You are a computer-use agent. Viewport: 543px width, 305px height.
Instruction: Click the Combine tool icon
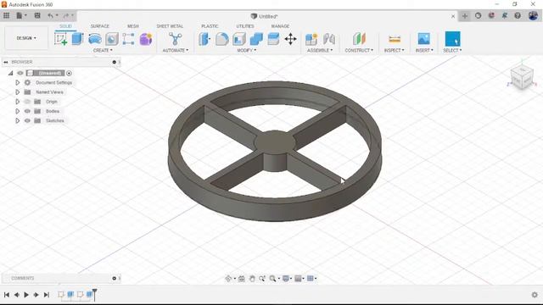(x=256, y=39)
